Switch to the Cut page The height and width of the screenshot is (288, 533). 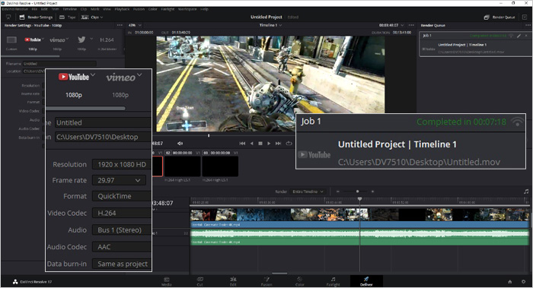click(x=199, y=282)
